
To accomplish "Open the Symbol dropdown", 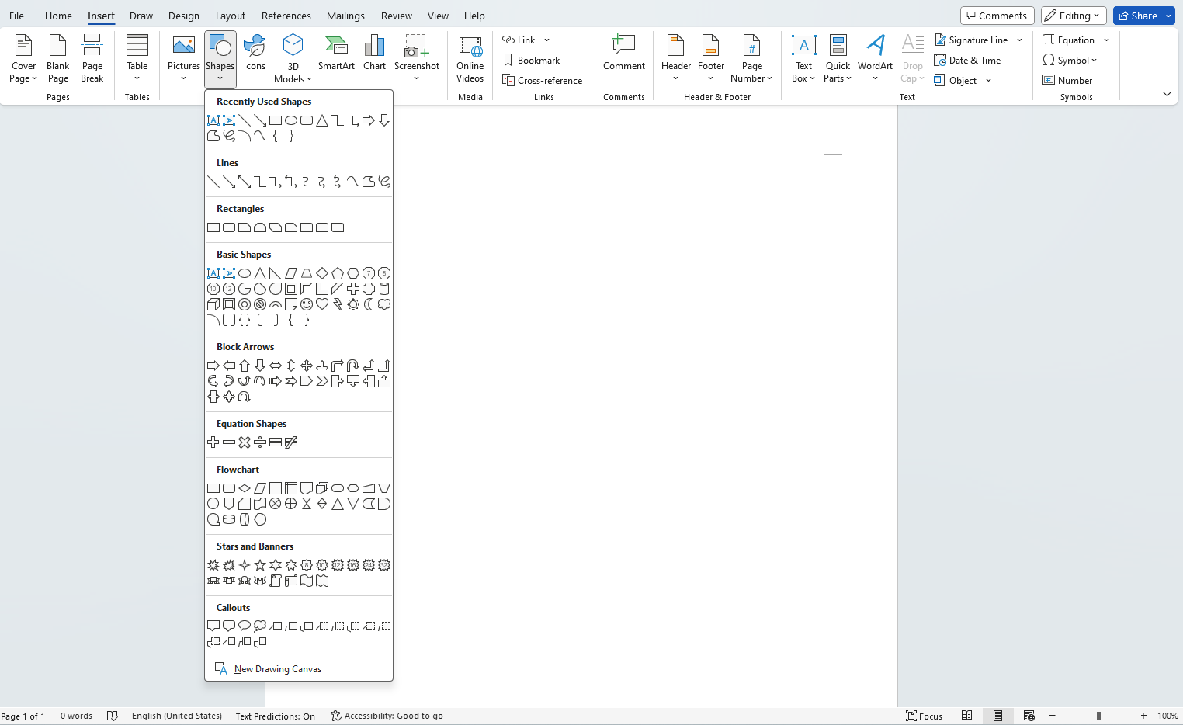I will (x=1070, y=60).
